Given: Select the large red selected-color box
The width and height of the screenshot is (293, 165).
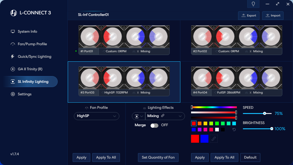Looking at the screenshot, I should (x=195, y=139).
